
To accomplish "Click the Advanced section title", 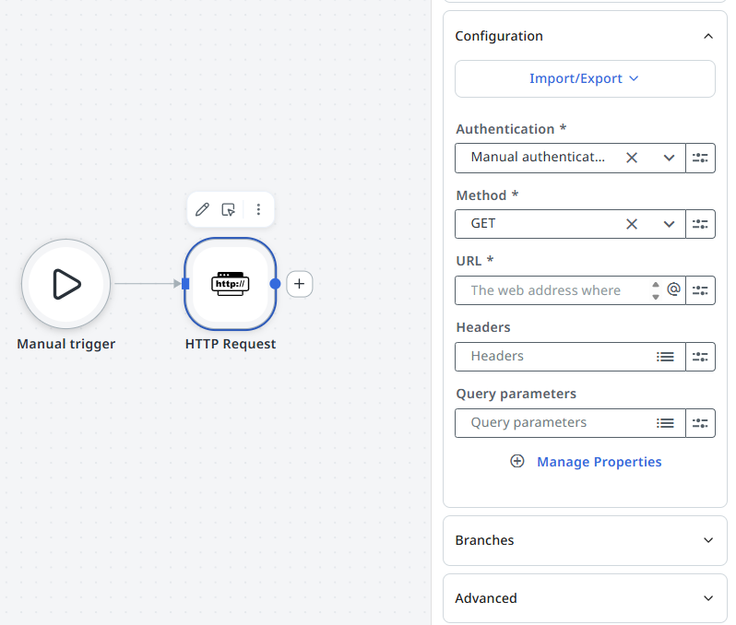I will click(x=486, y=598).
